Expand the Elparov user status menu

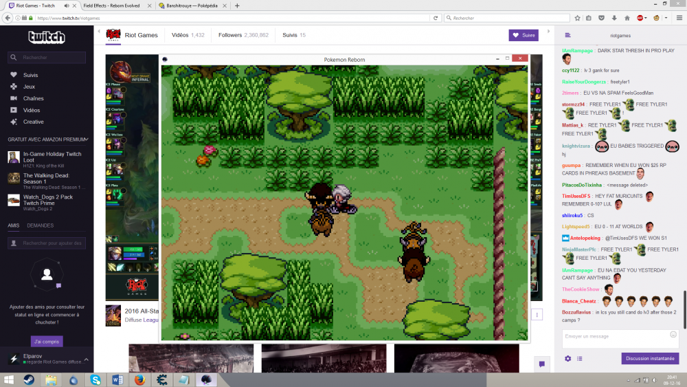(85, 359)
